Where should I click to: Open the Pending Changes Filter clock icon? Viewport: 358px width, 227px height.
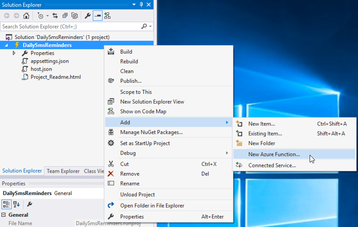[x=40, y=16]
